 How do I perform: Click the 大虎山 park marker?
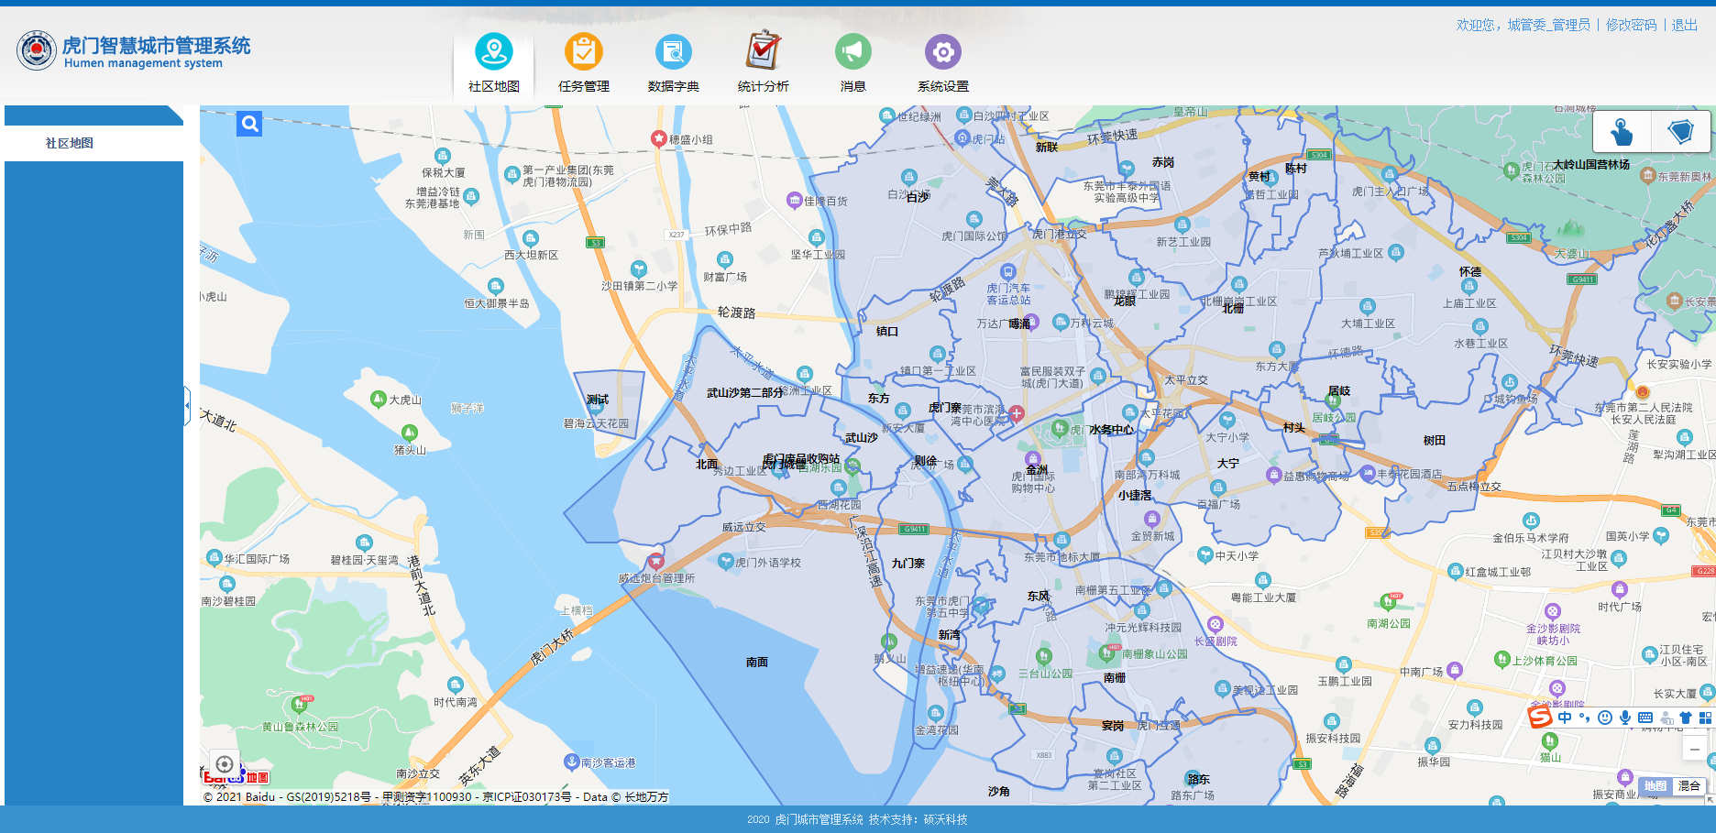point(378,399)
